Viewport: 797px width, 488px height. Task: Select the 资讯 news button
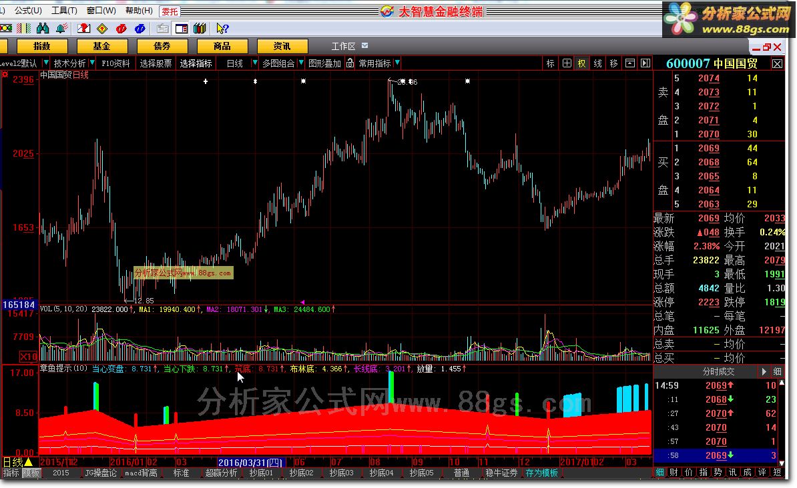pos(282,46)
